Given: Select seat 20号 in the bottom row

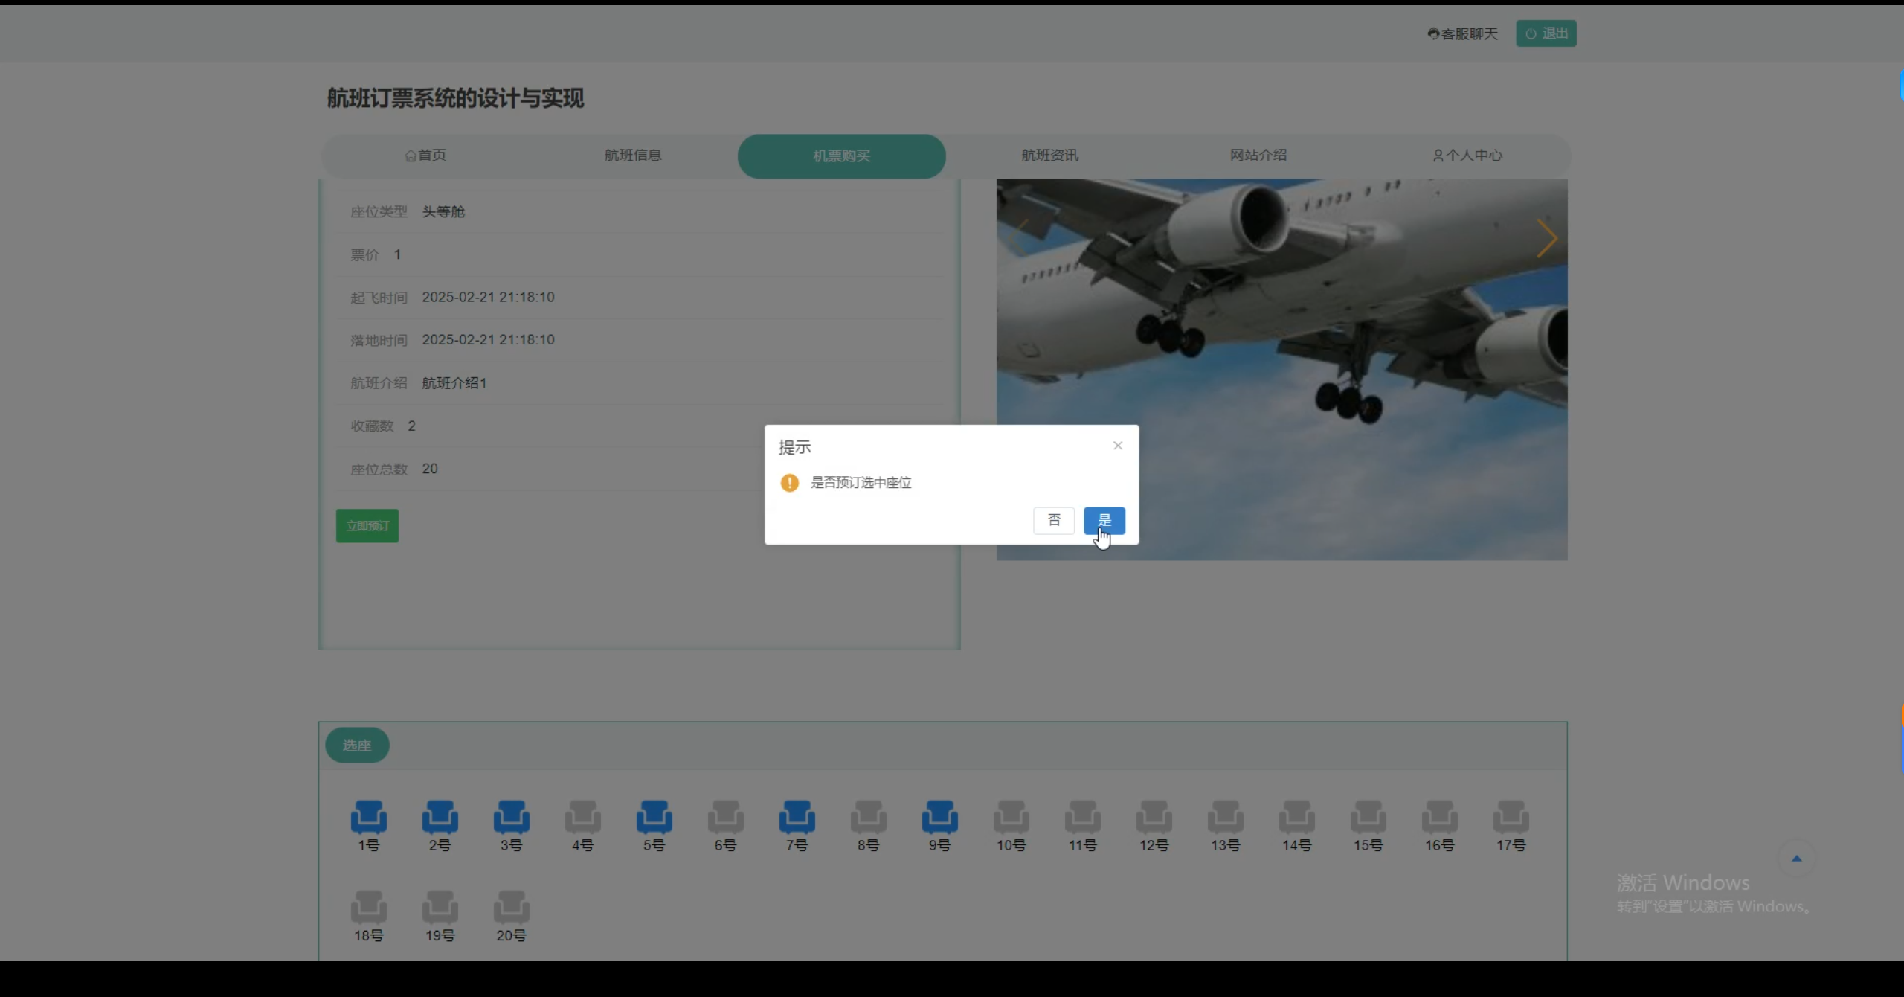Looking at the screenshot, I should tap(511, 908).
